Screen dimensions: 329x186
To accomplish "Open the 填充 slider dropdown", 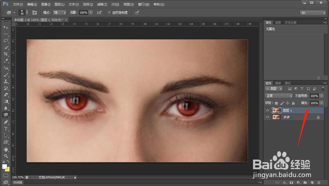I will (x=322, y=103).
